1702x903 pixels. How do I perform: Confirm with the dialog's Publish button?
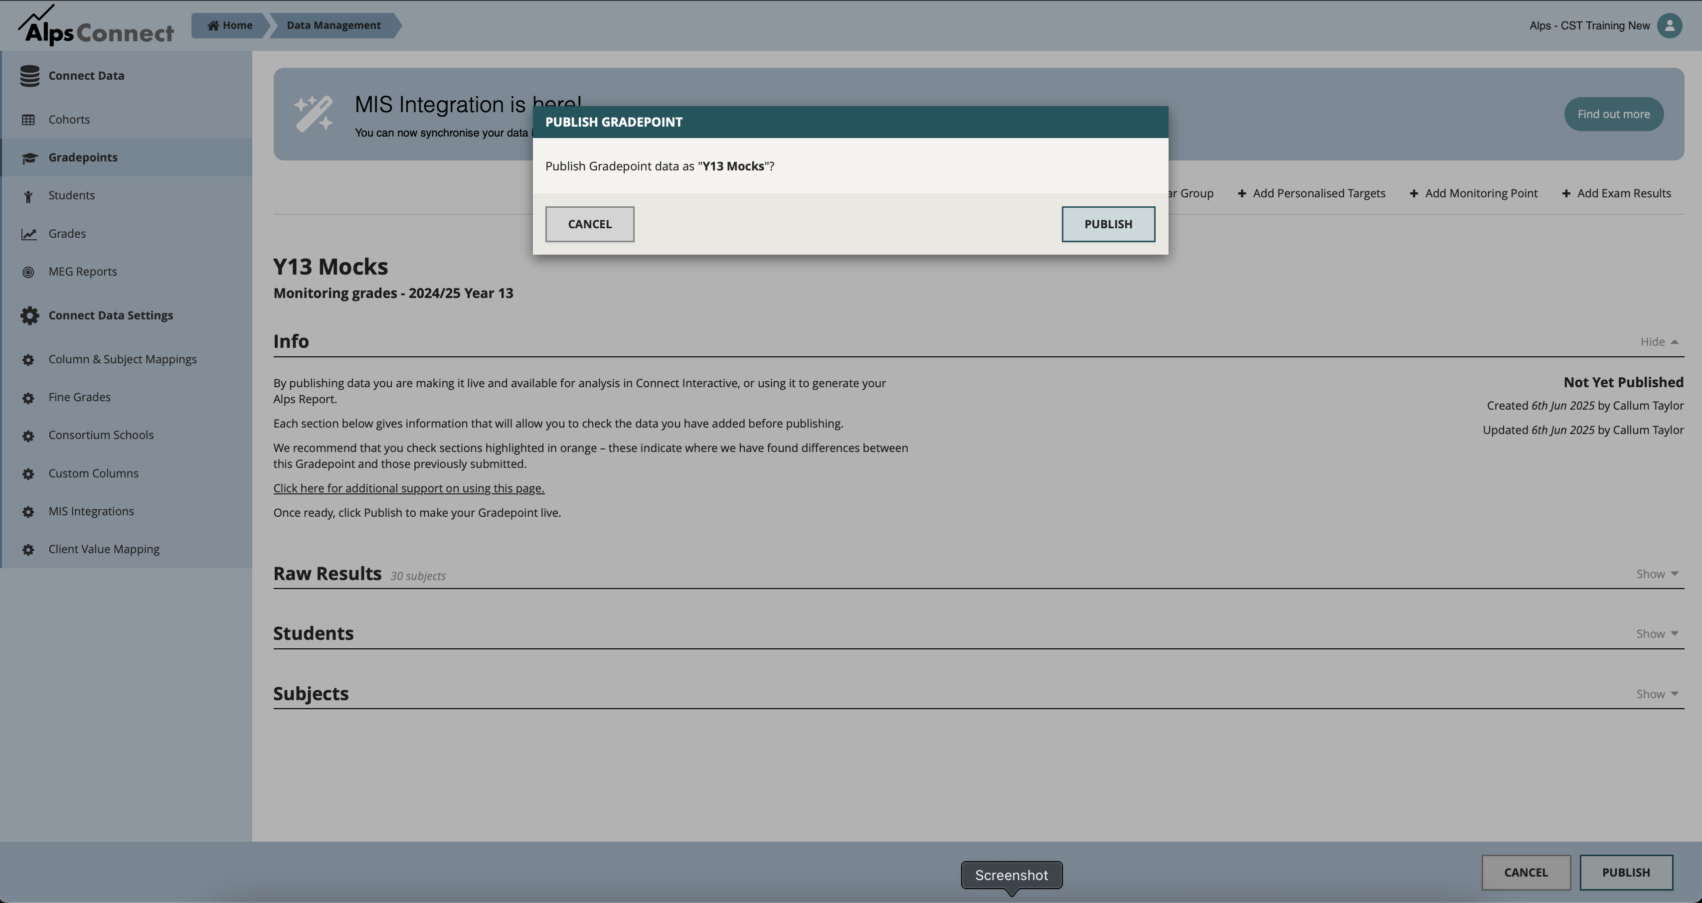(1108, 224)
